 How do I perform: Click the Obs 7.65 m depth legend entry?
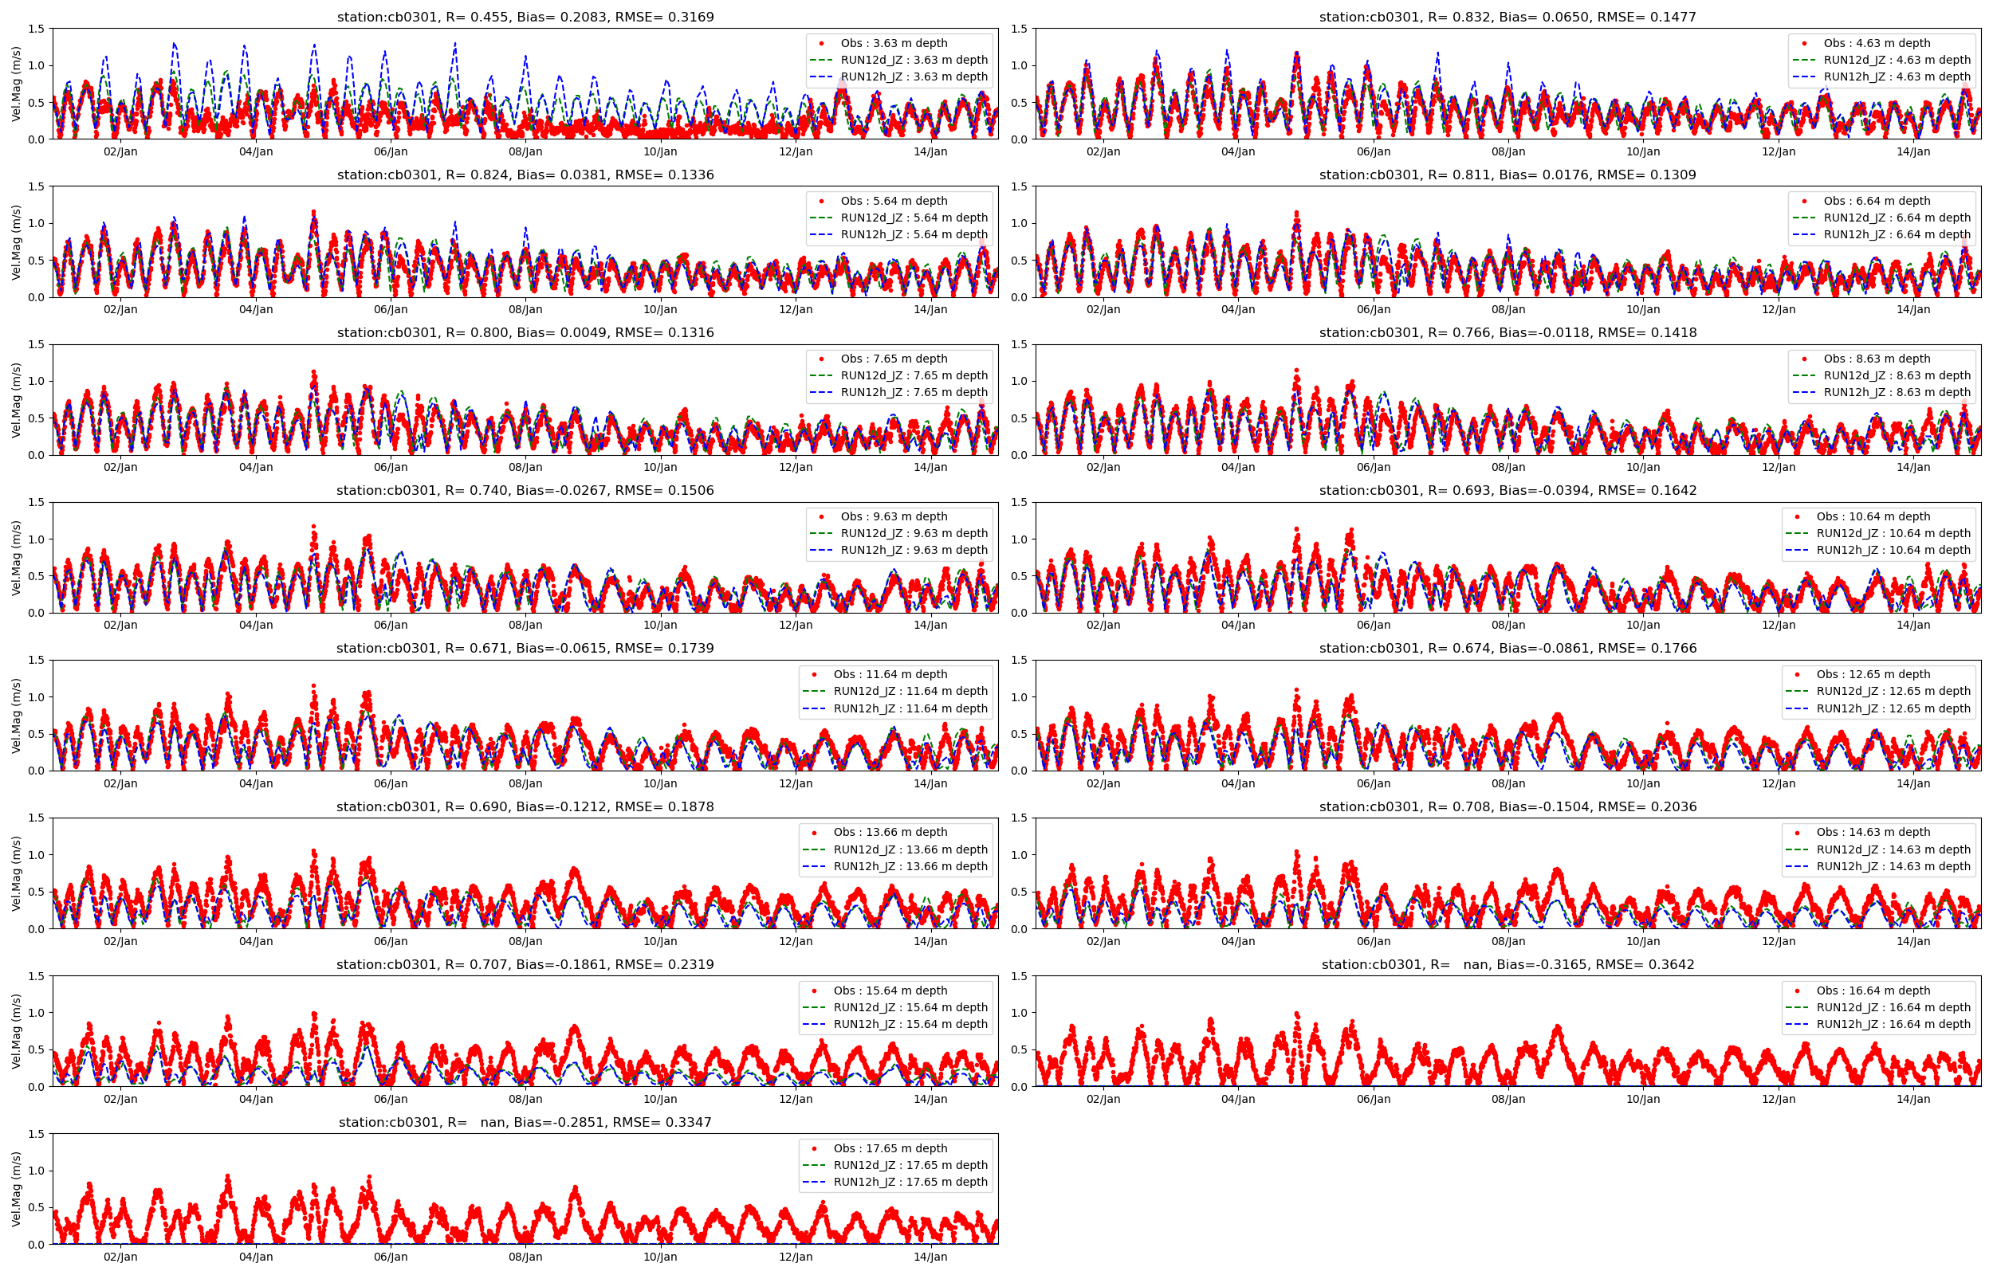click(894, 359)
